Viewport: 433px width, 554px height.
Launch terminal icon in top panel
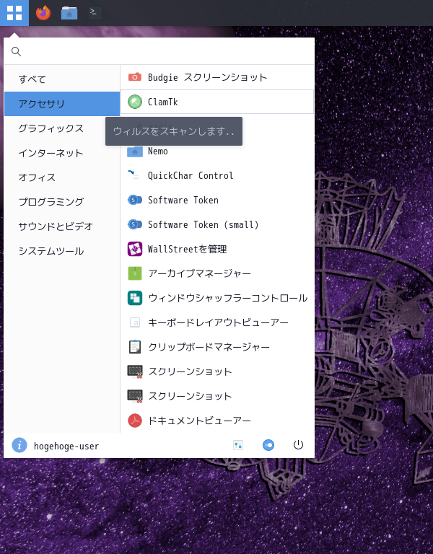coord(95,13)
